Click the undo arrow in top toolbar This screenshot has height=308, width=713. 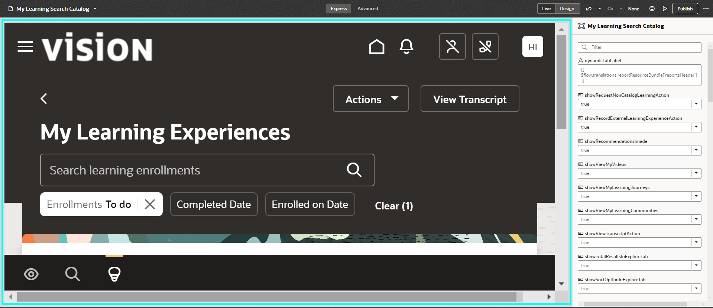(x=589, y=9)
